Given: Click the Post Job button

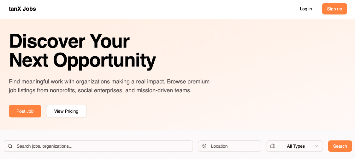Looking at the screenshot, I should coord(25,111).
